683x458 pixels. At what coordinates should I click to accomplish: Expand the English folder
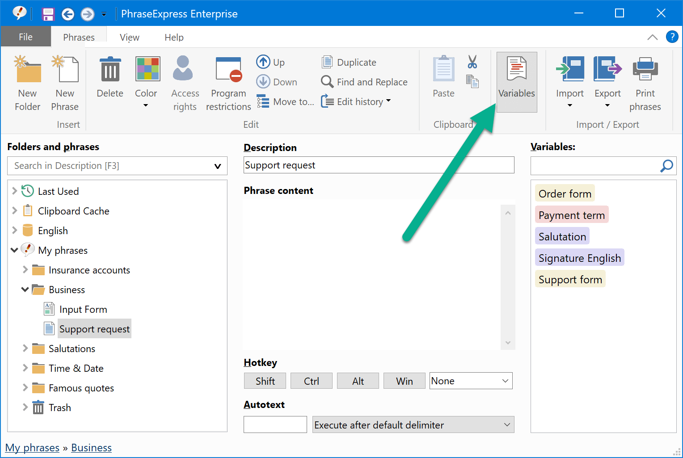tap(14, 231)
